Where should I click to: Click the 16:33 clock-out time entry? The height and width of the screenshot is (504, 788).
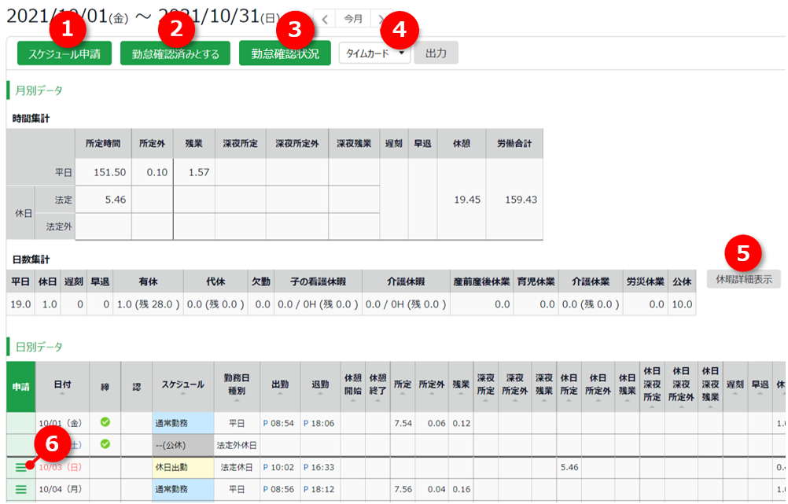[x=319, y=467]
